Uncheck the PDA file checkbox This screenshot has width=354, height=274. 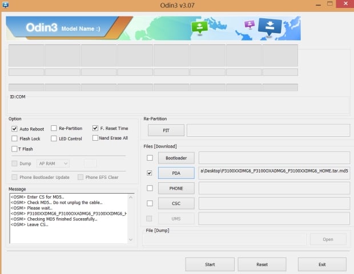150,173
